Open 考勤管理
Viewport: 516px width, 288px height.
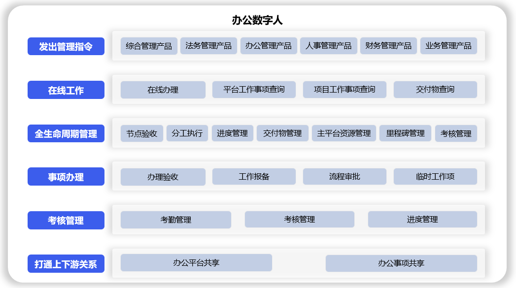[x=176, y=220]
